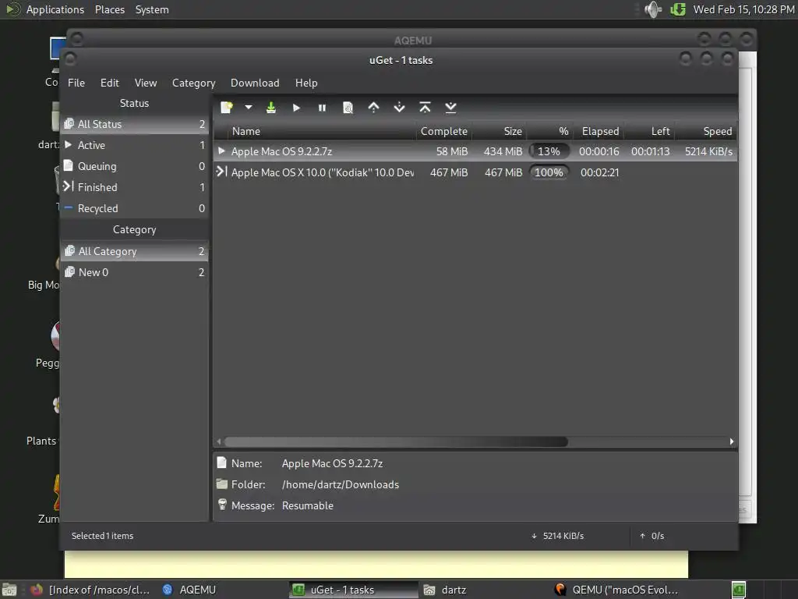Open the System menu in top panel
Image resolution: width=798 pixels, height=599 pixels.
(x=152, y=9)
